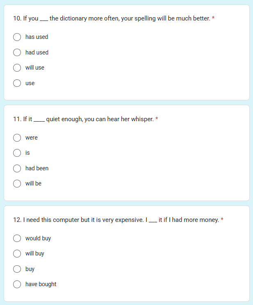Pick 'will be' answer option
Image resolution: width=253 pixels, height=305 pixels.
17,183
